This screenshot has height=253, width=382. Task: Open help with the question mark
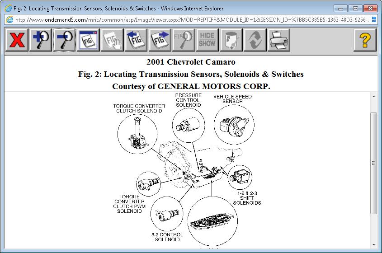click(365, 40)
